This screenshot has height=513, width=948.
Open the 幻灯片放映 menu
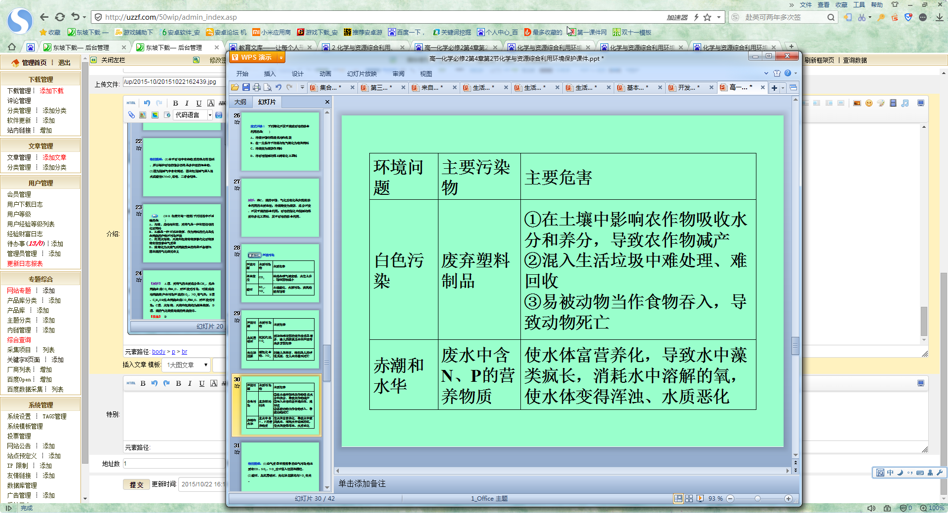click(x=361, y=73)
